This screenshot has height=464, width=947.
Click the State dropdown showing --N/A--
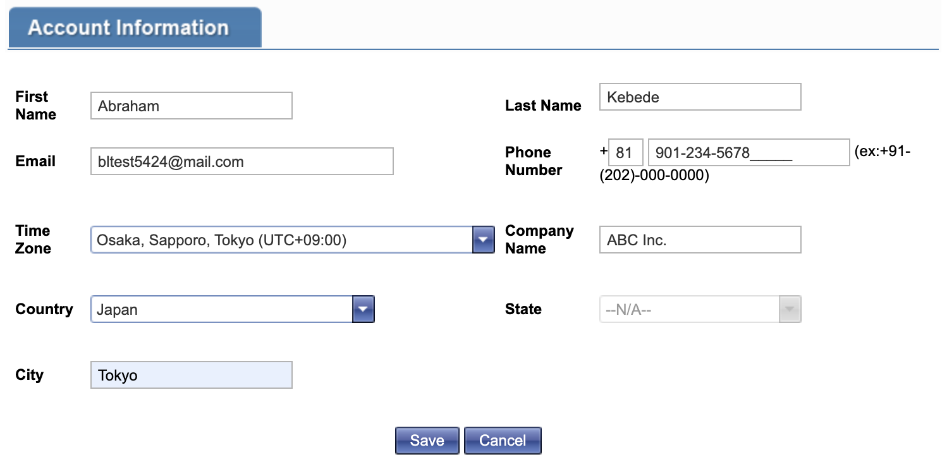(700, 310)
